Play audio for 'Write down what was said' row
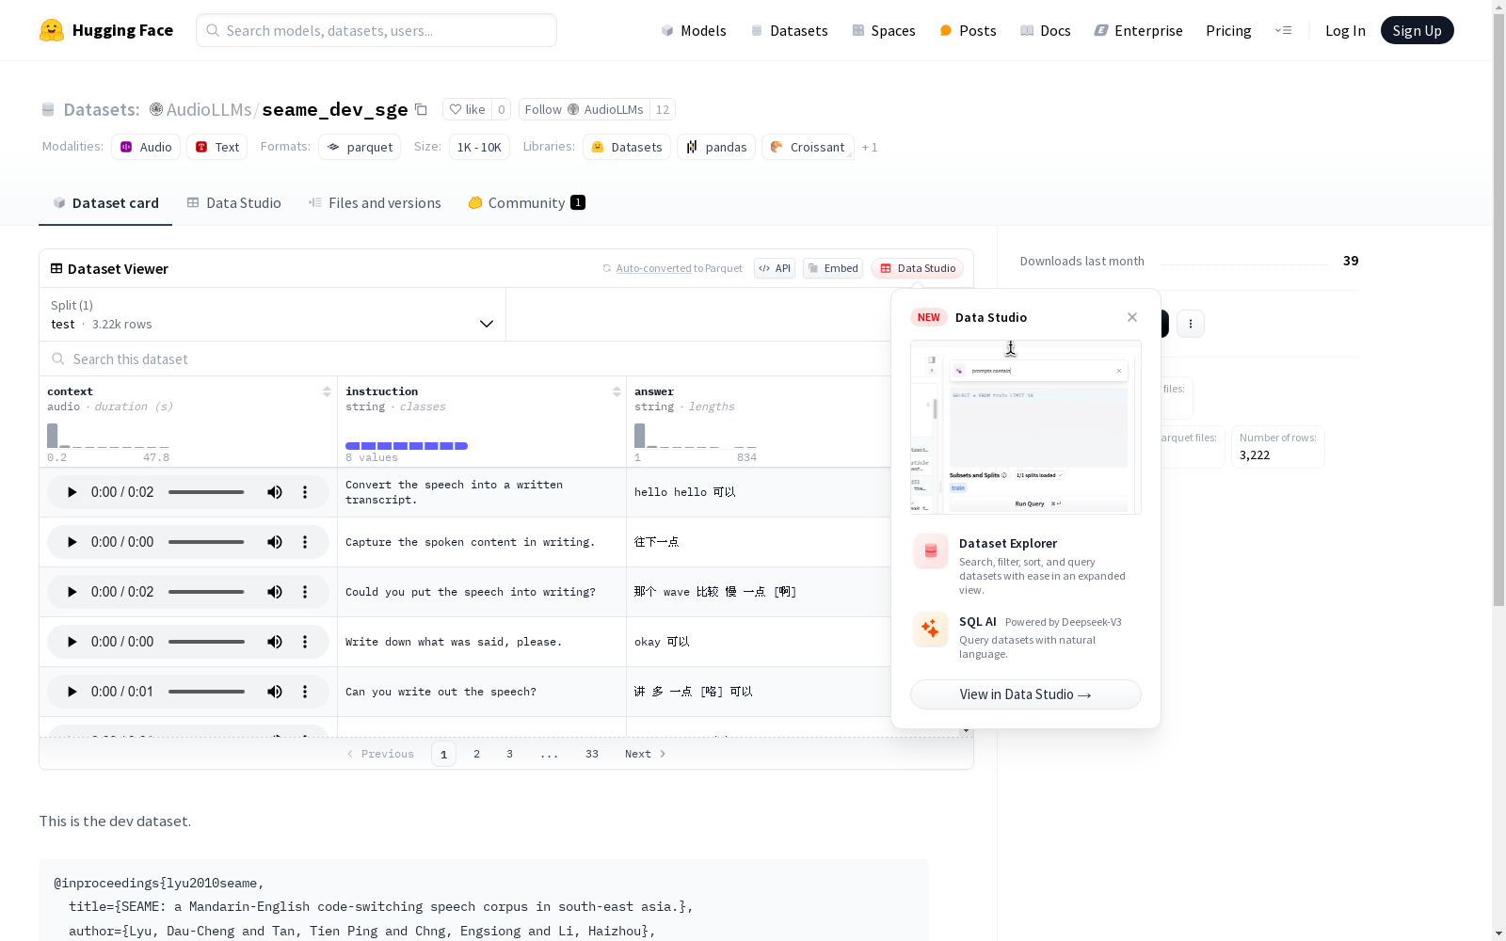1506x941 pixels. (72, 642)
